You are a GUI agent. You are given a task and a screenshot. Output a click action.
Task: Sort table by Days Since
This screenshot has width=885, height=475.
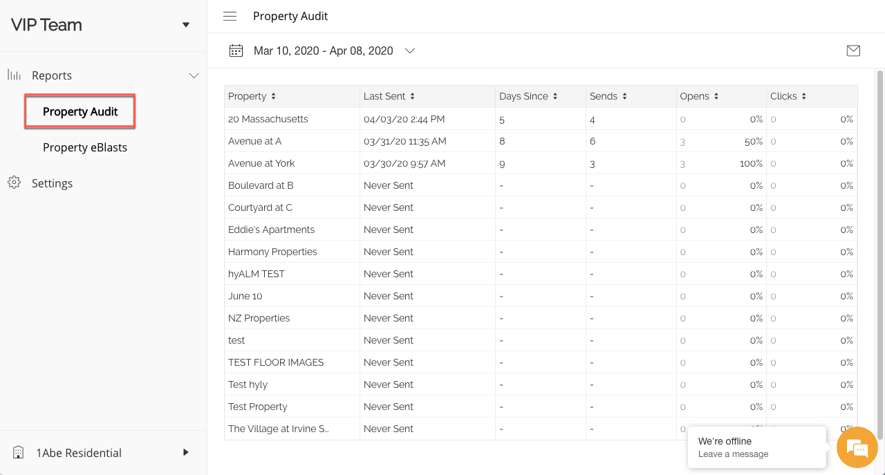pos(555,97)
